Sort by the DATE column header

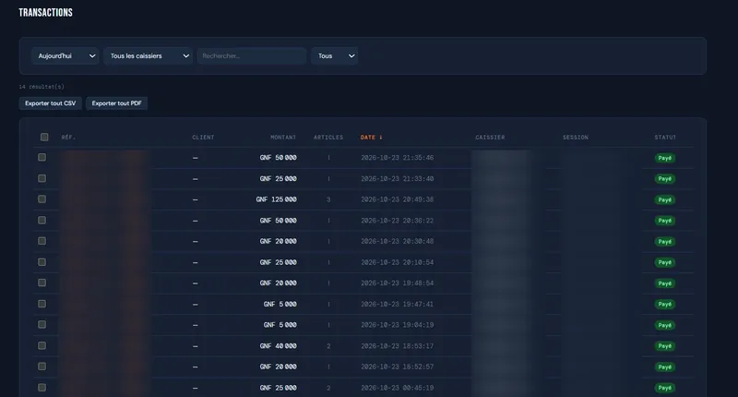(x=372, y=138)
